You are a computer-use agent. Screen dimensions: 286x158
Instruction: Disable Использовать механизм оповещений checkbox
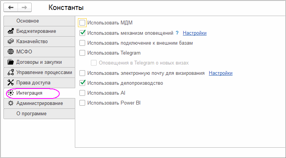coord(82,33)
